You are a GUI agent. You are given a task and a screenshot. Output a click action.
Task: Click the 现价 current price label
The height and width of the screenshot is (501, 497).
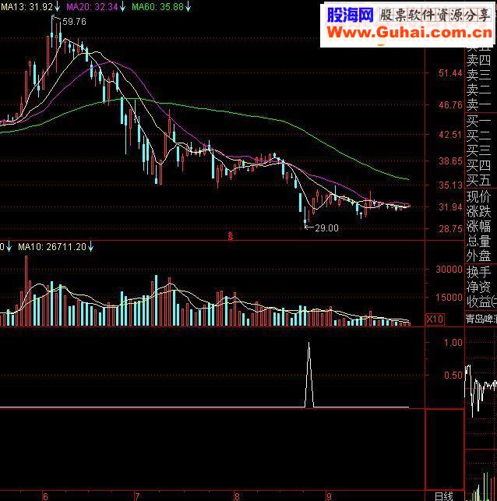pyautogui.click(x=478, y=196)
